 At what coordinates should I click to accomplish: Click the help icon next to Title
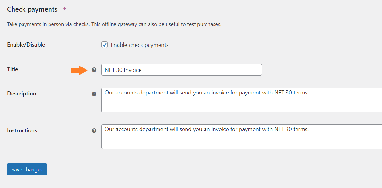(94, 70)
